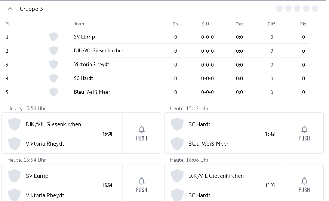Click Tore column header

(240, 24)
